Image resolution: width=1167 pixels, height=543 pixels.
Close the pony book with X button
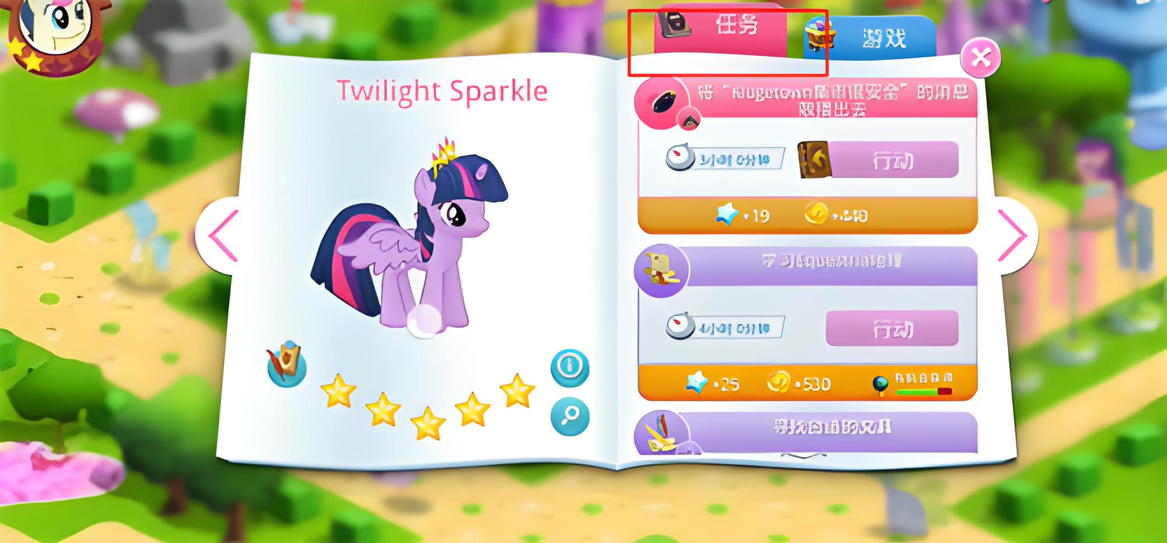pyautogui.click(x=980, y=57)
